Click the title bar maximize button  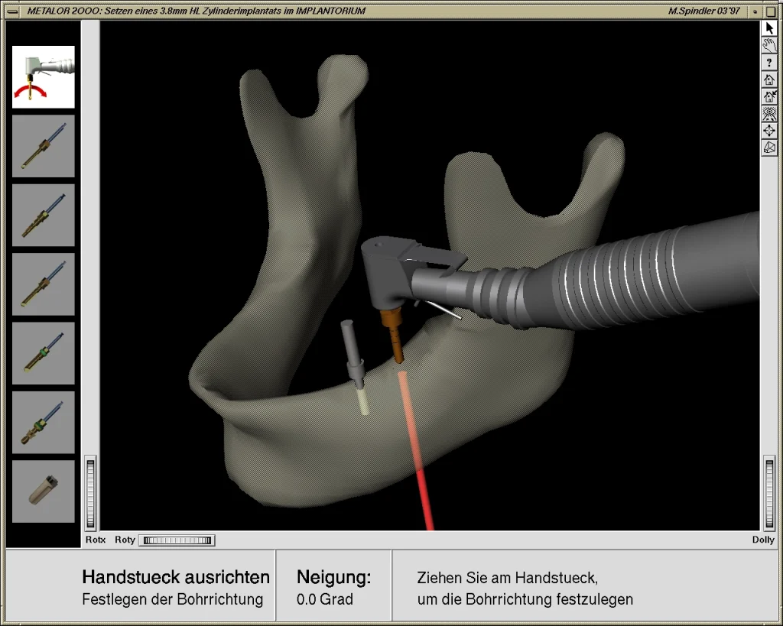click(769, 11)
